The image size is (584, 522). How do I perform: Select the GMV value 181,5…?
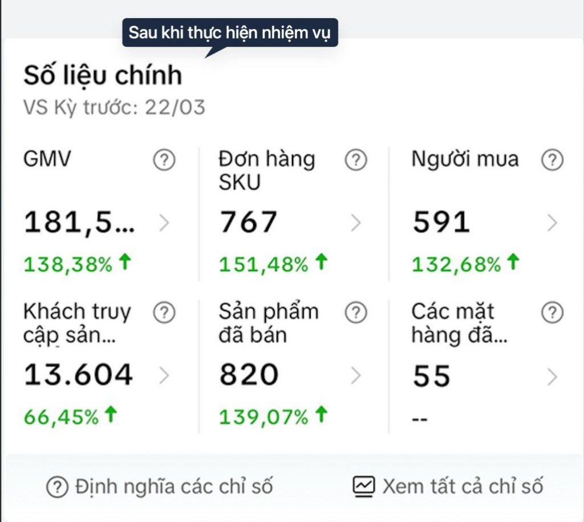pyautogui.click(x=80, y=222)
